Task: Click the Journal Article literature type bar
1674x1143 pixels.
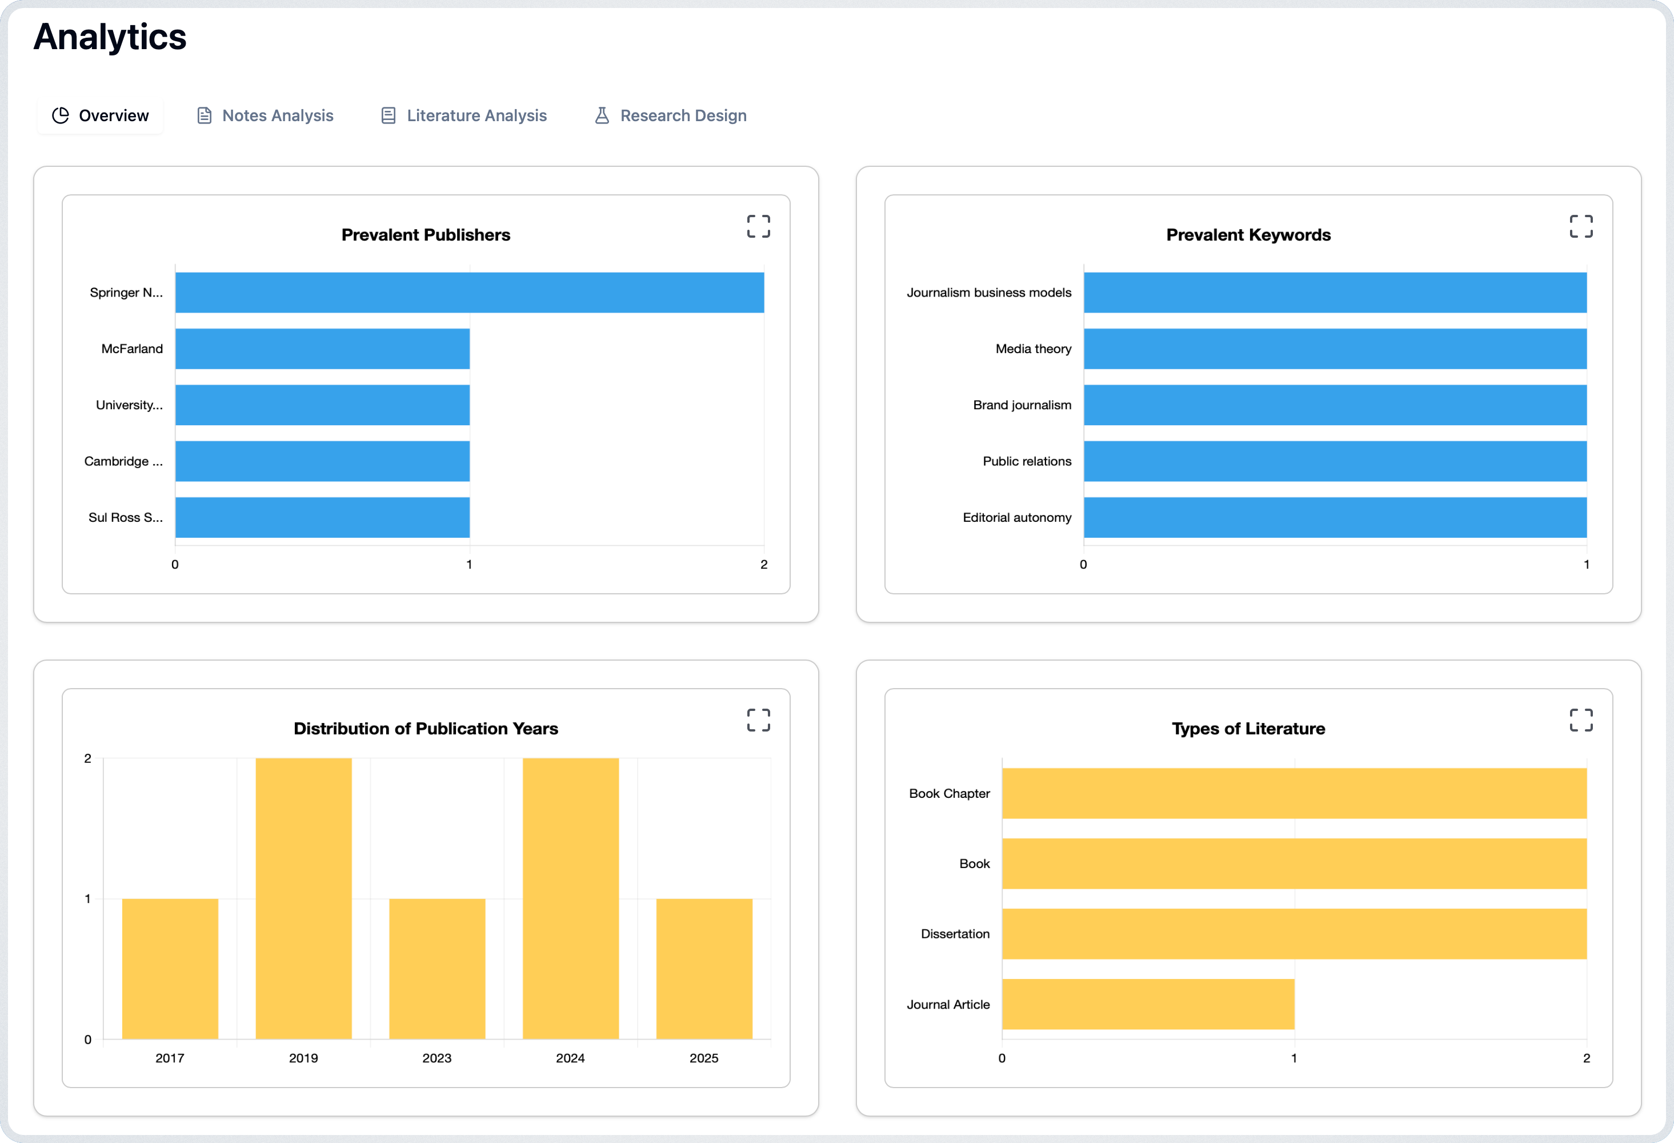Action: click(x=1147, y=1004)
